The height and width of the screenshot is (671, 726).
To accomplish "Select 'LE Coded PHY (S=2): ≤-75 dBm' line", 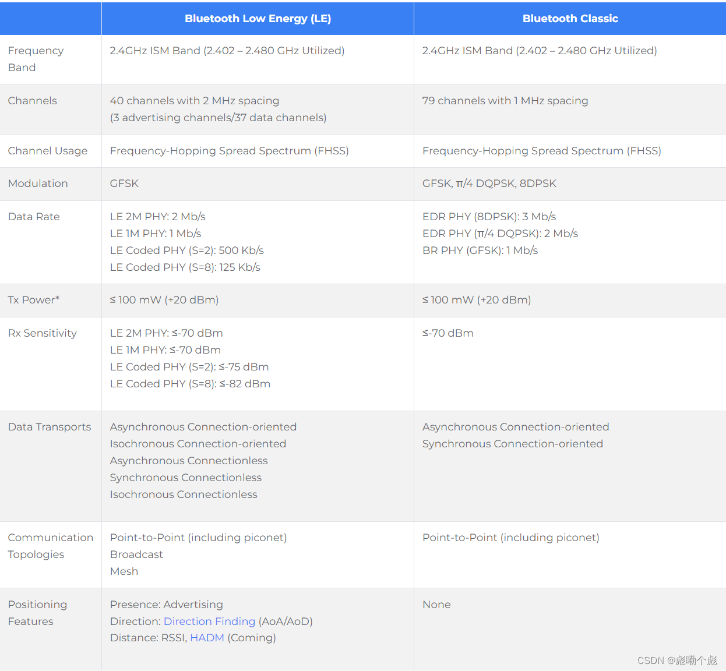I will coord(189,367).
